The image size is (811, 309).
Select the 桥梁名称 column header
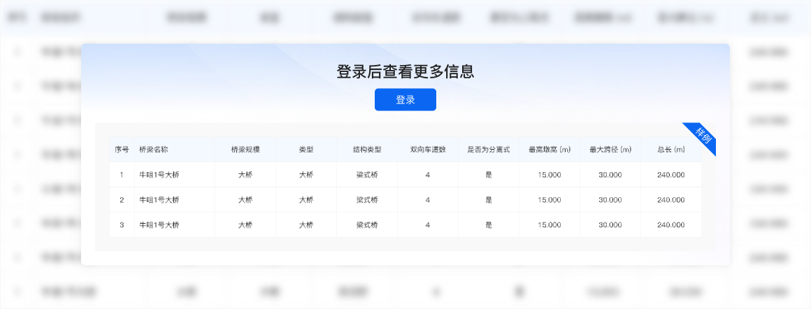pyautogui.click(x=153, y=150)
